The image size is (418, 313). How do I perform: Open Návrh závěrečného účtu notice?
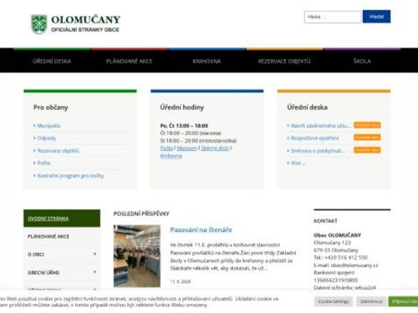pyautogui.click(x=321, y=126)
